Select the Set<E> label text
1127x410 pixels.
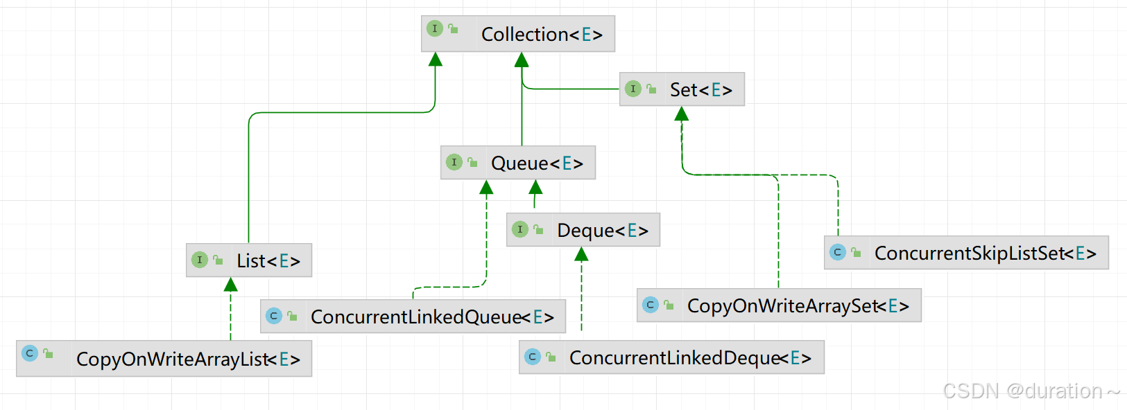click(701, 89)
